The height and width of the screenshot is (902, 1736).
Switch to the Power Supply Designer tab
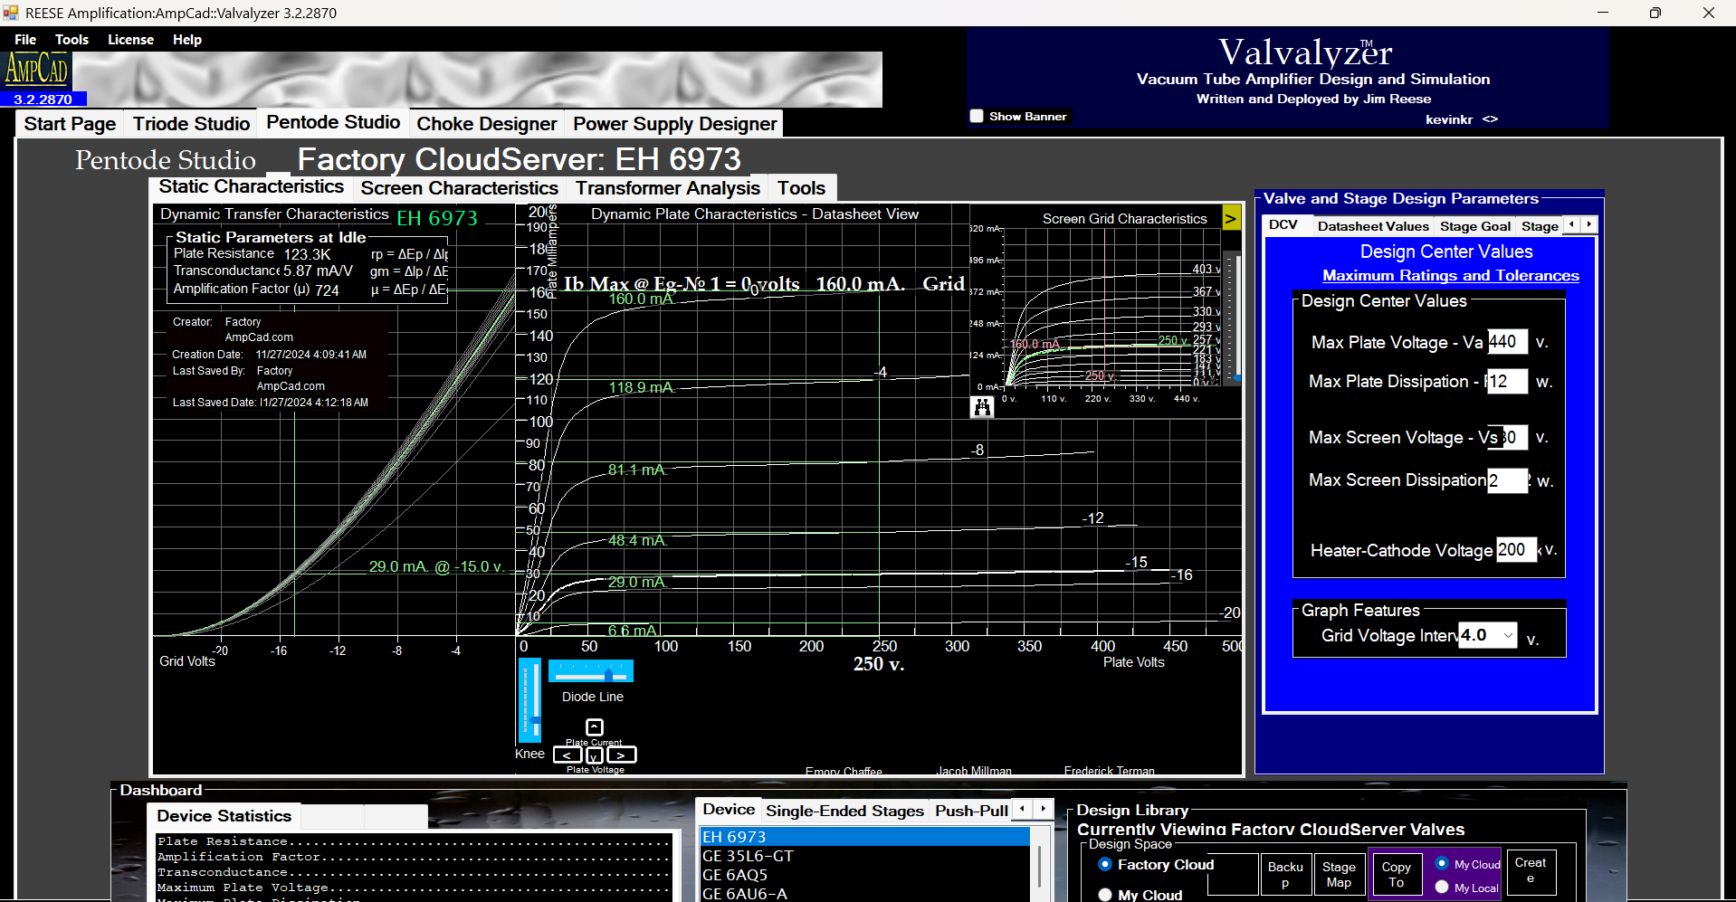(675, 124)
